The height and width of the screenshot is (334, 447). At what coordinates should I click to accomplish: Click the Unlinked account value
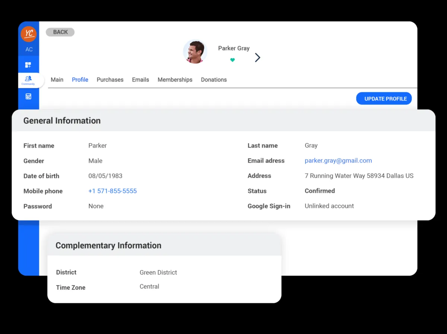point(329,206)
